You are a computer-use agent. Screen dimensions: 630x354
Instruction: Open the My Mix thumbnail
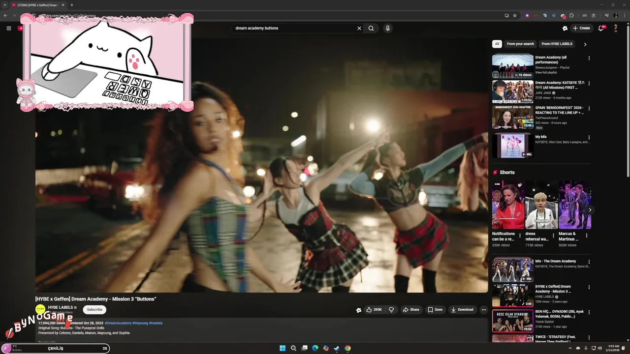512,146
